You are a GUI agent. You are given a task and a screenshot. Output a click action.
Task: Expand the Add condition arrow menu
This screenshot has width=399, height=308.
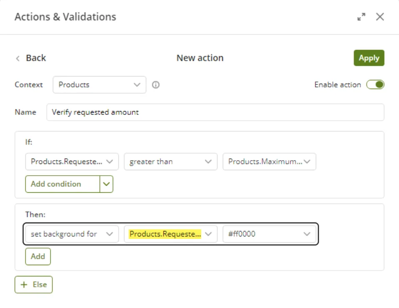point(106,184)
